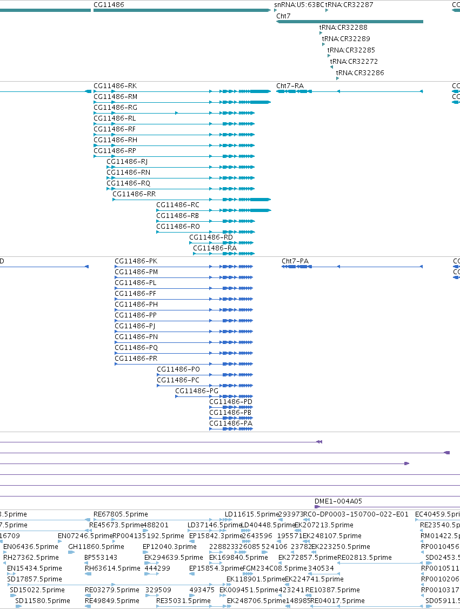Select transcript CG11486-RH

pyautogui.click(x=115, y=140)
